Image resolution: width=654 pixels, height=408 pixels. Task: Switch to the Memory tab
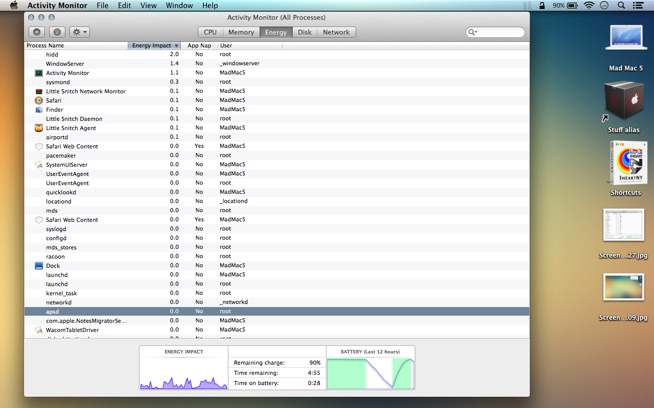click(x=241, y=32)
